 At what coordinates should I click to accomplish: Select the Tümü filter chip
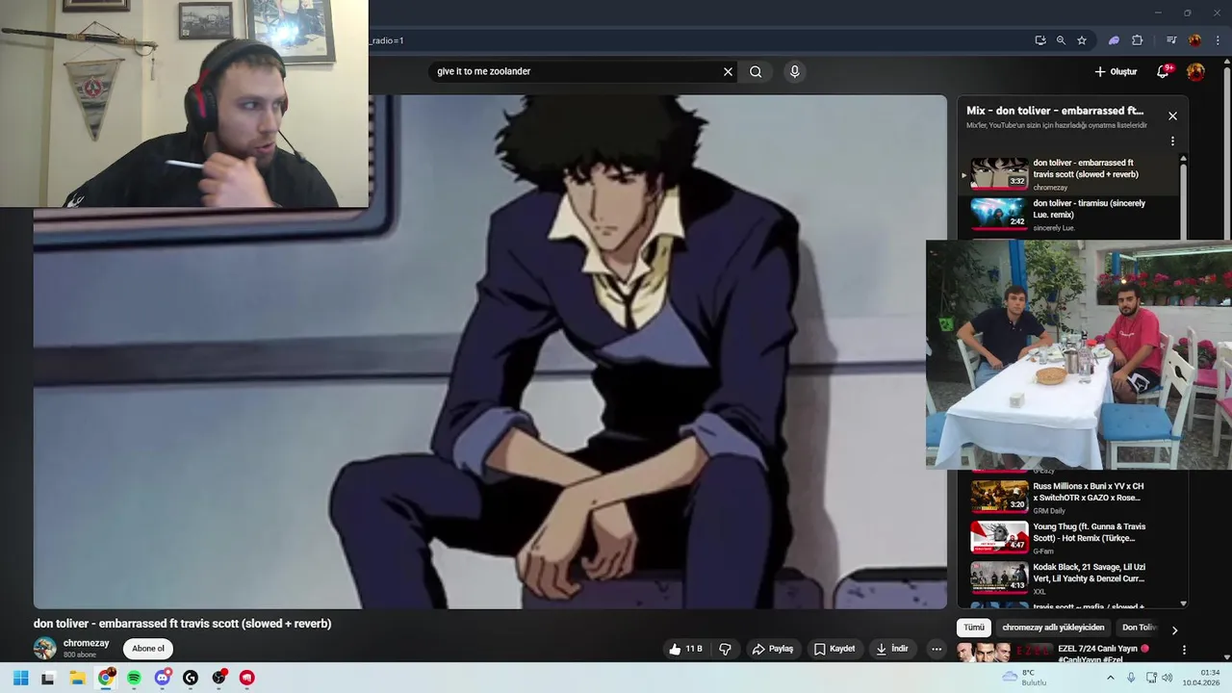pyautogui.click(x=974, y=628)
